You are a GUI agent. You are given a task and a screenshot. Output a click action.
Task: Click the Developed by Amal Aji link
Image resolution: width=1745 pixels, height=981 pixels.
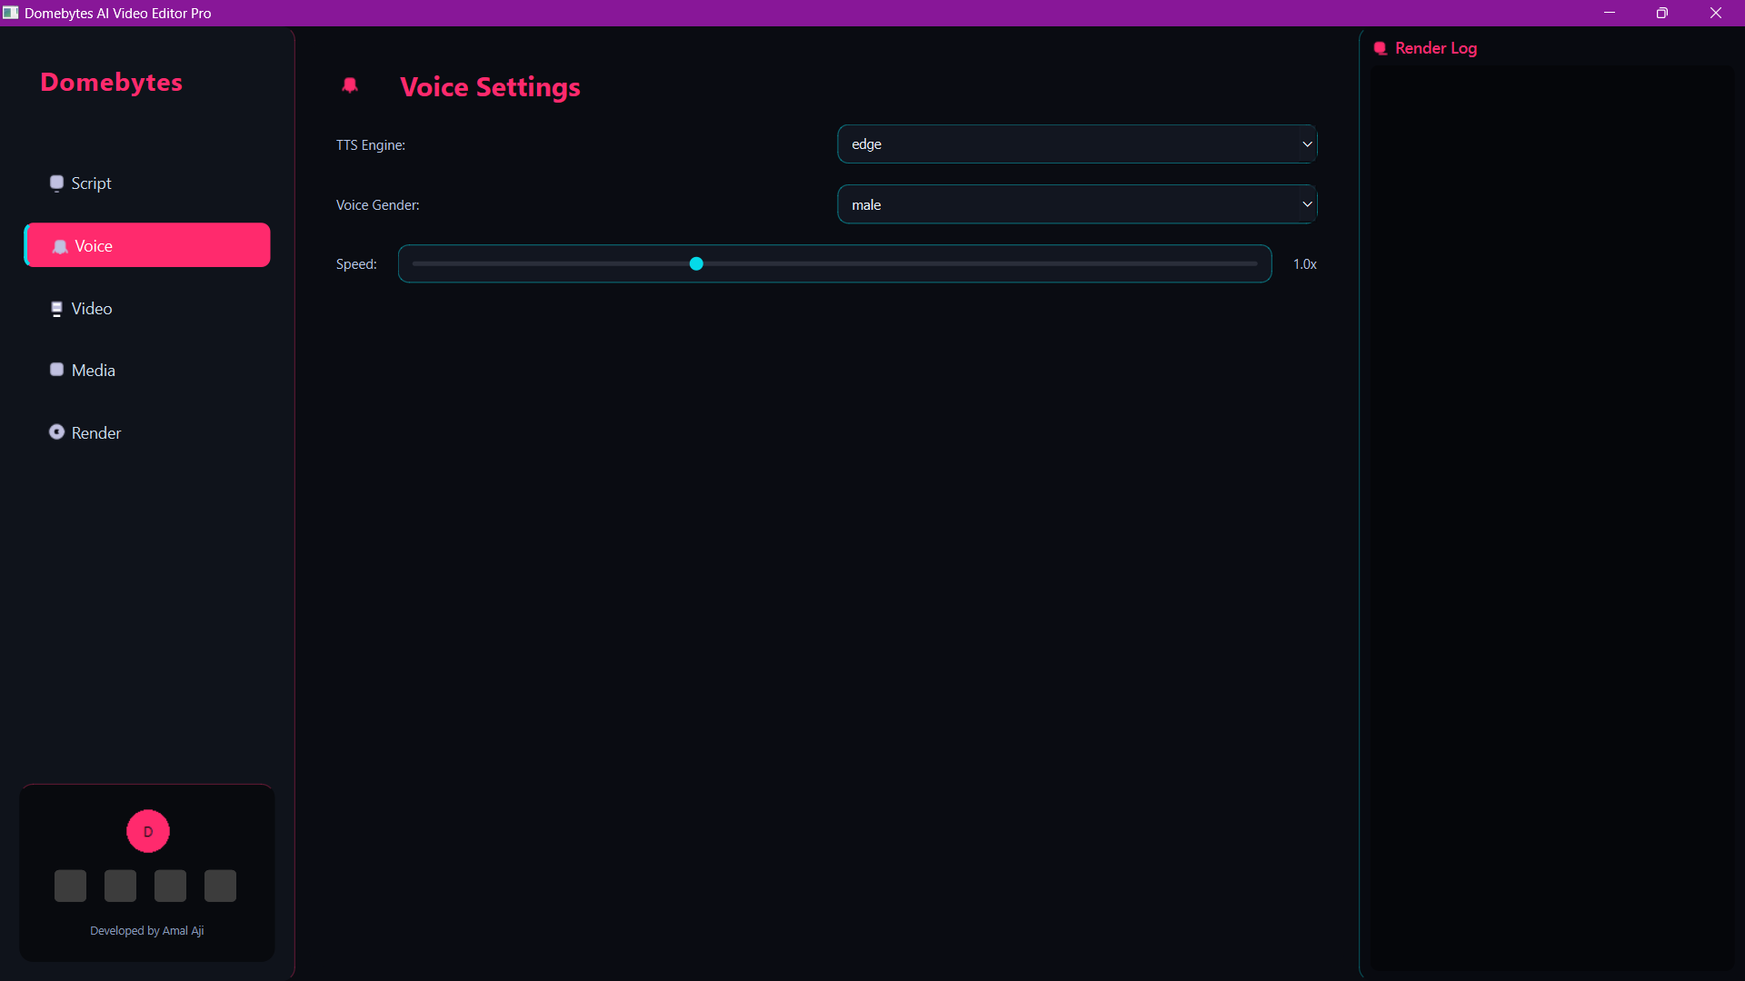coord(147,930)
